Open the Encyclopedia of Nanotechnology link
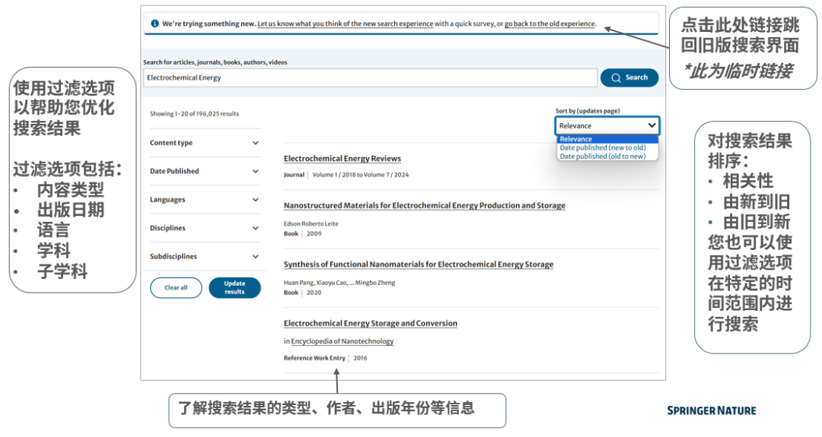The height and width of the screenshot is (437, 822). point(342,341)
